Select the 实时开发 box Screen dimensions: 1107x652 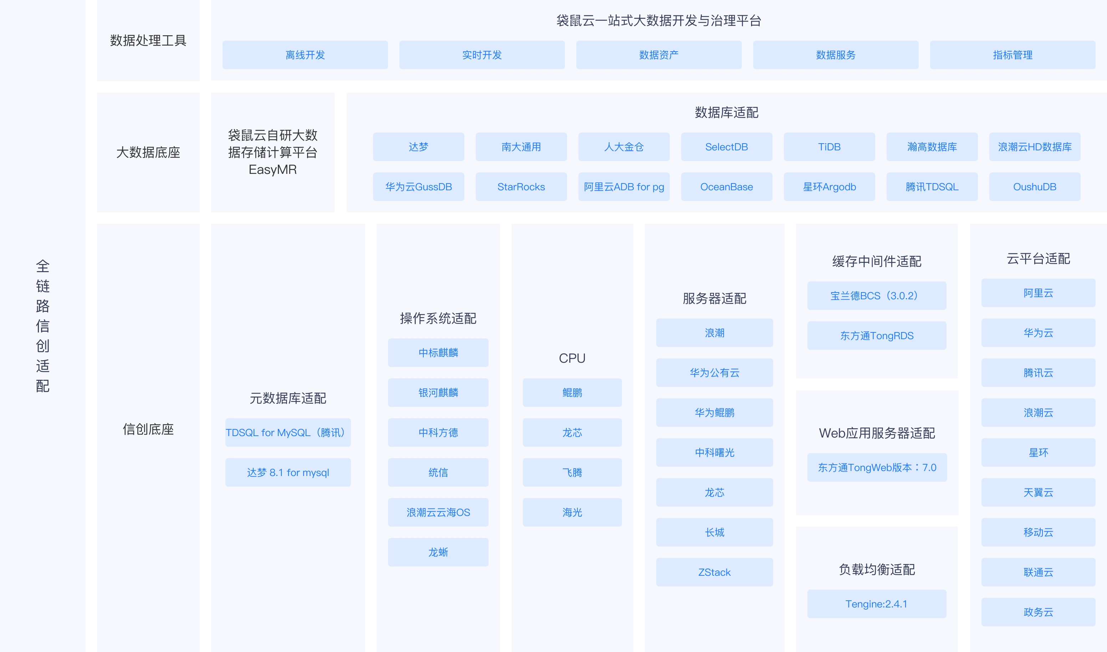(x=481, y=55)
